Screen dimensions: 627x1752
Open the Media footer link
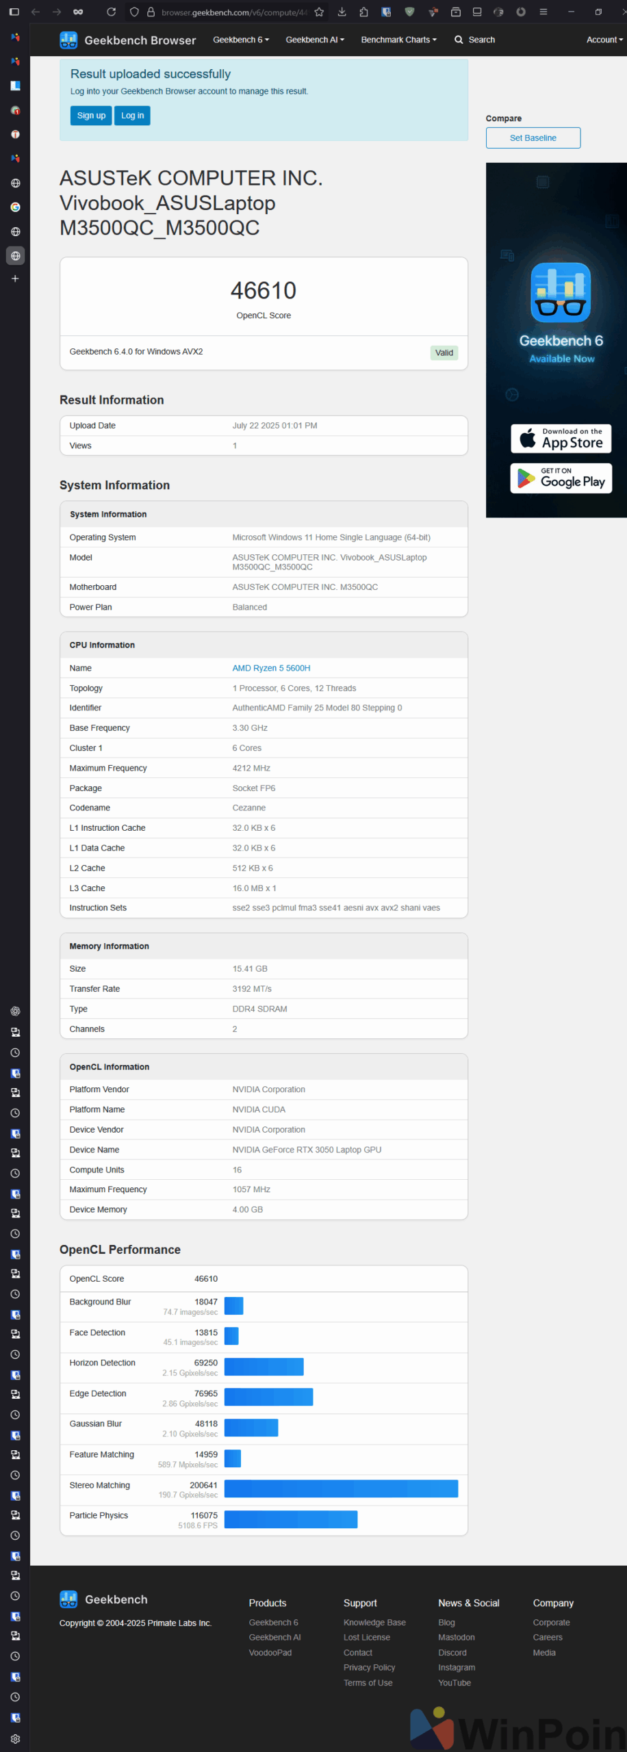(x=544, y=1653)
